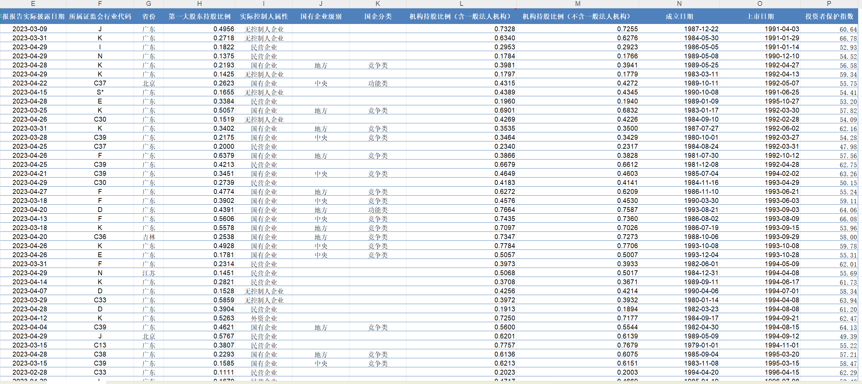Select the 国企分类 header cell
This screenshot has height=384, width=862.
[378, 16]
